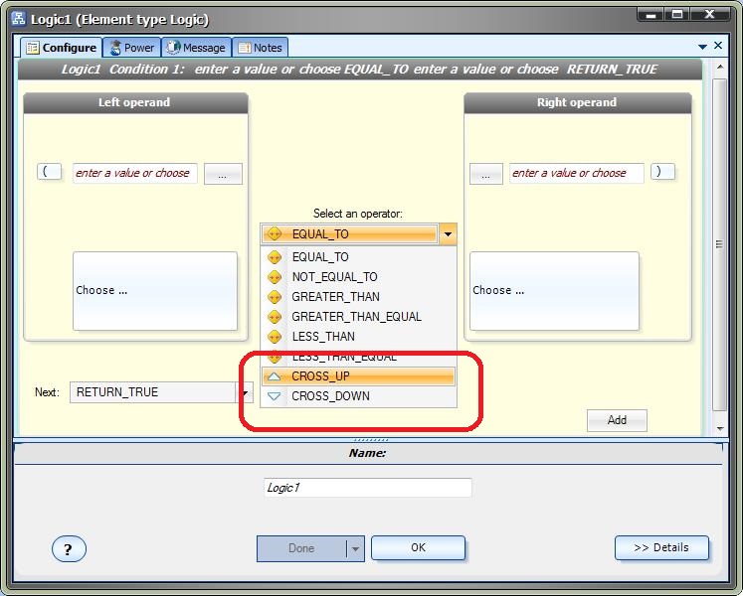The width and height of the screenshot is (743, 596).
Task: Click the Power tab icon
Action: 115,48
